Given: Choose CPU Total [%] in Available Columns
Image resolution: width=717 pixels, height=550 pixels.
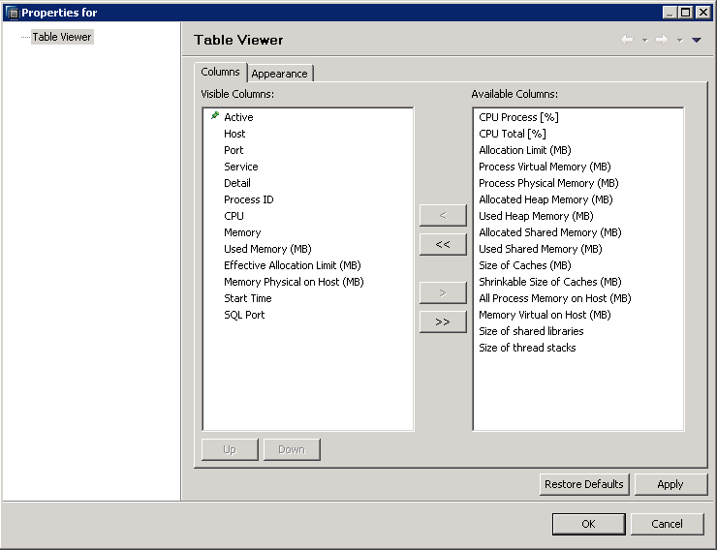Looking at the screenshot, I should [512, 134].
